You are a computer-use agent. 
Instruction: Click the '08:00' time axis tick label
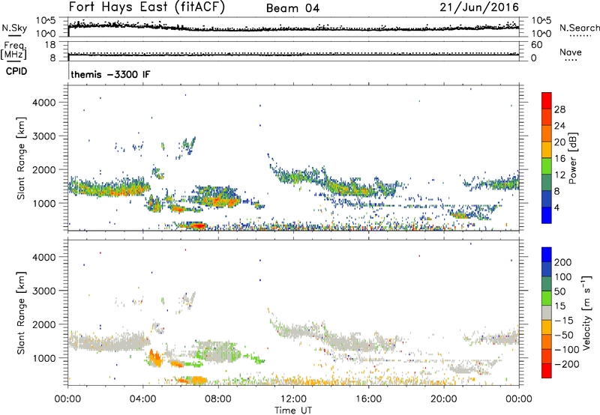click(217, 399)
